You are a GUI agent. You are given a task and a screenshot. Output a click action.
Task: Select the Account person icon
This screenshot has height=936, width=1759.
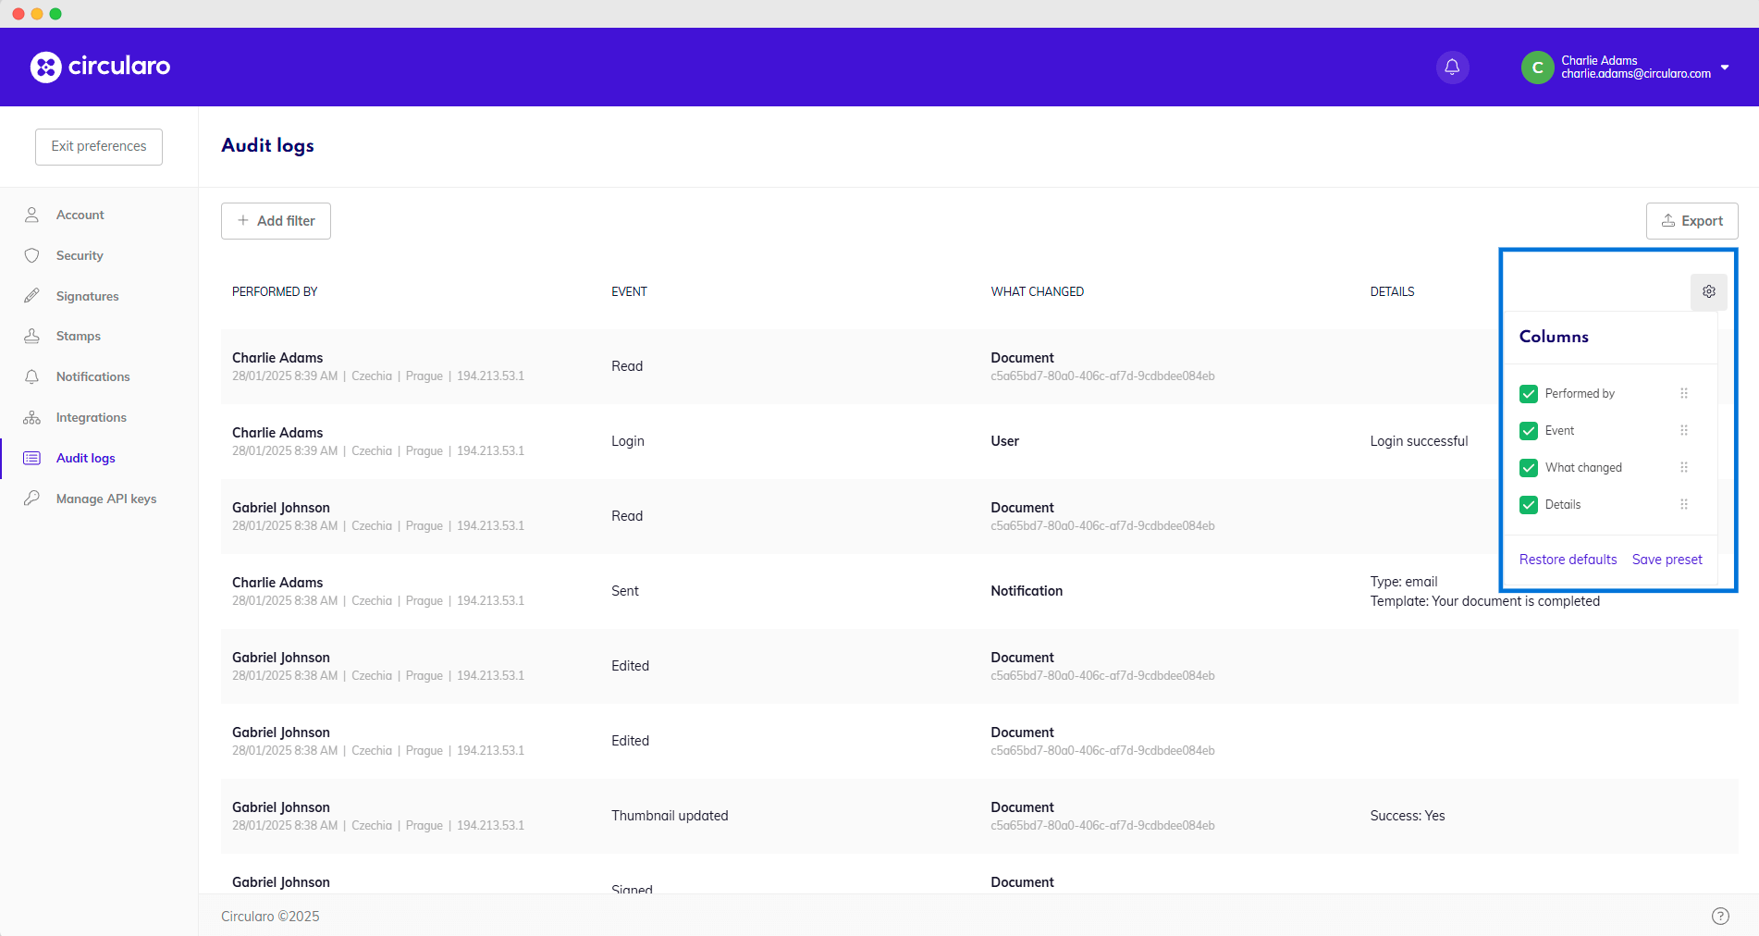tap(31, 214)
